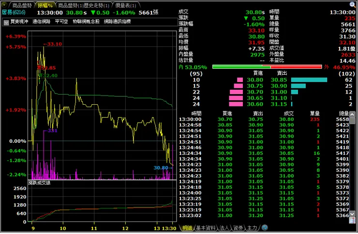Click the 內外盤 ratio green-red bar
This screenshot has width=358, height=234.
(x=267, y=67)
